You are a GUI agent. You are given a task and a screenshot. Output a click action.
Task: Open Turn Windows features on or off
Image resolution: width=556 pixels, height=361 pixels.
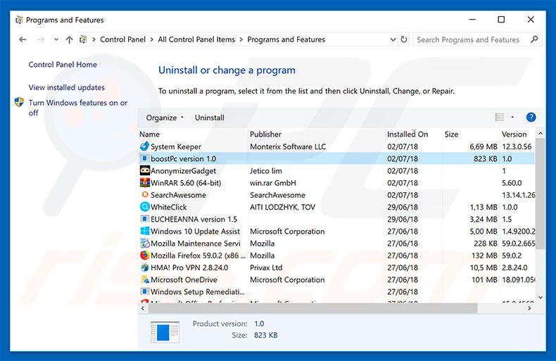coord(77,108)
